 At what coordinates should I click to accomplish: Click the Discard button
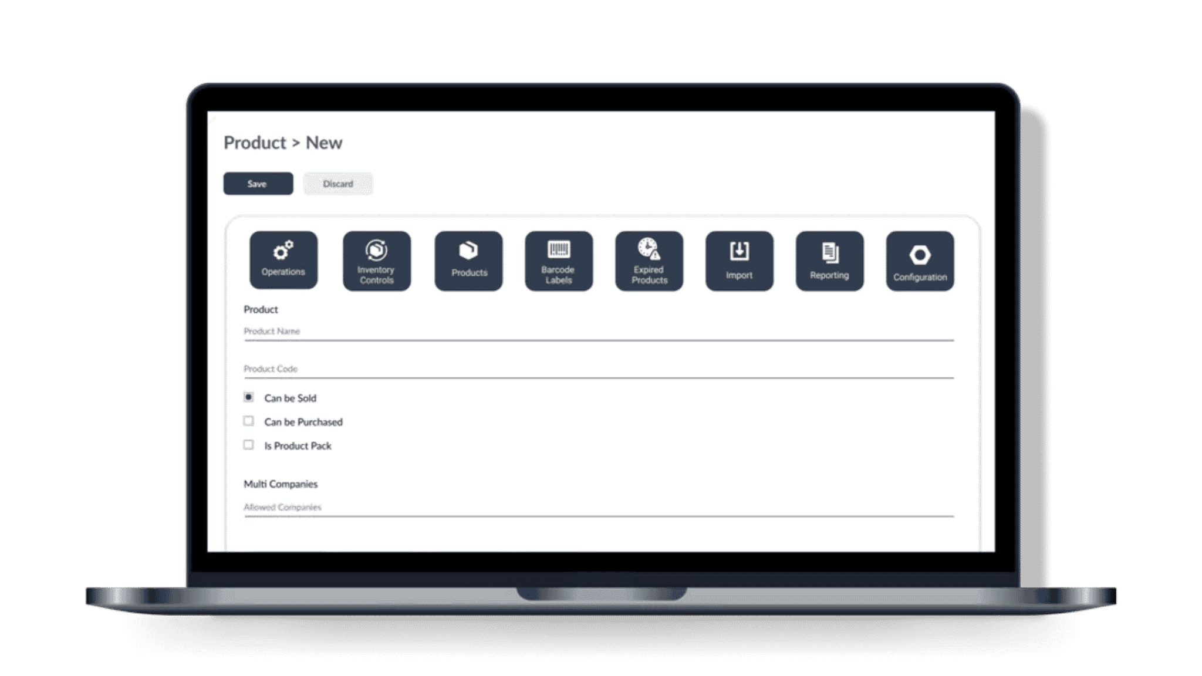[x=337, y=182]
